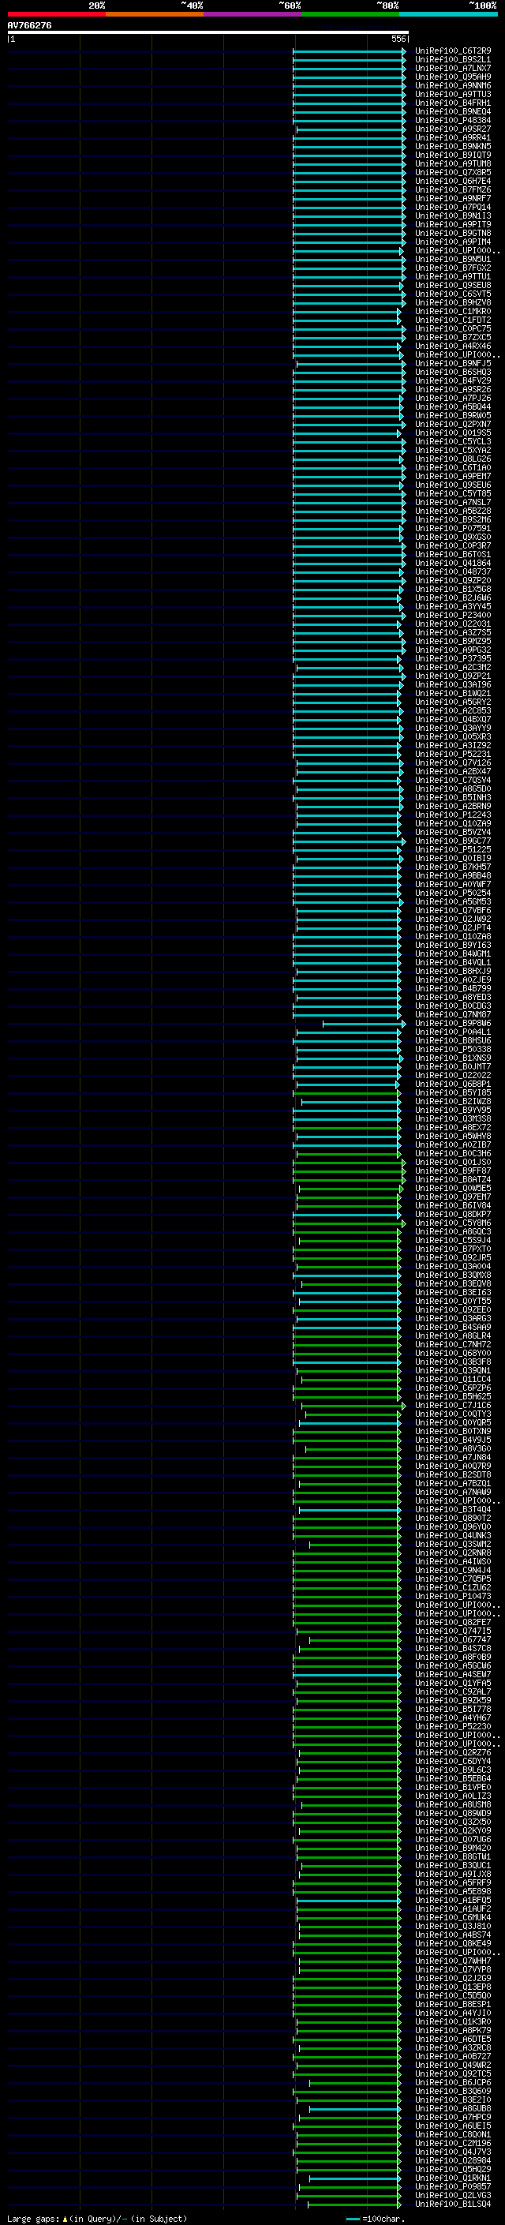
Task: Click the green ~80% identity legend segment
Action: click(x=350, y=15)
